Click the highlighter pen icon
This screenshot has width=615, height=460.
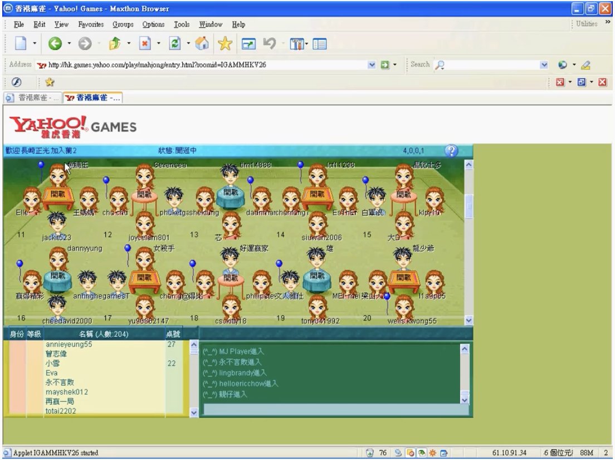point(586,65)
